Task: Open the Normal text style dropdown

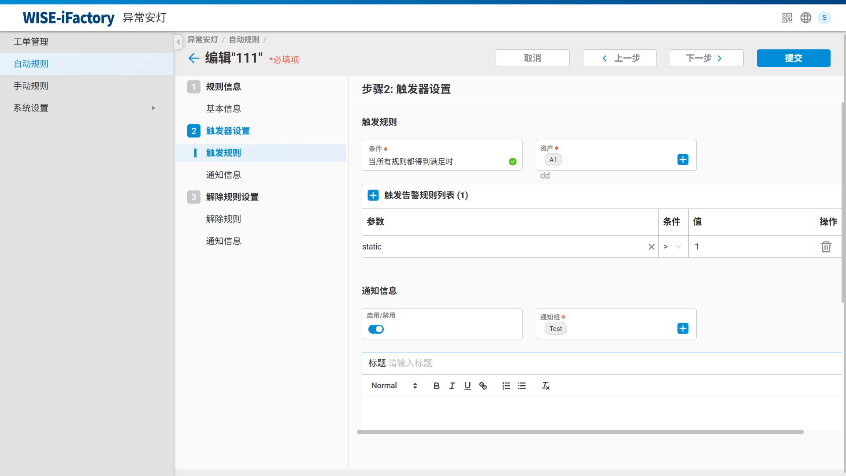Action: [x=394, y=386]
